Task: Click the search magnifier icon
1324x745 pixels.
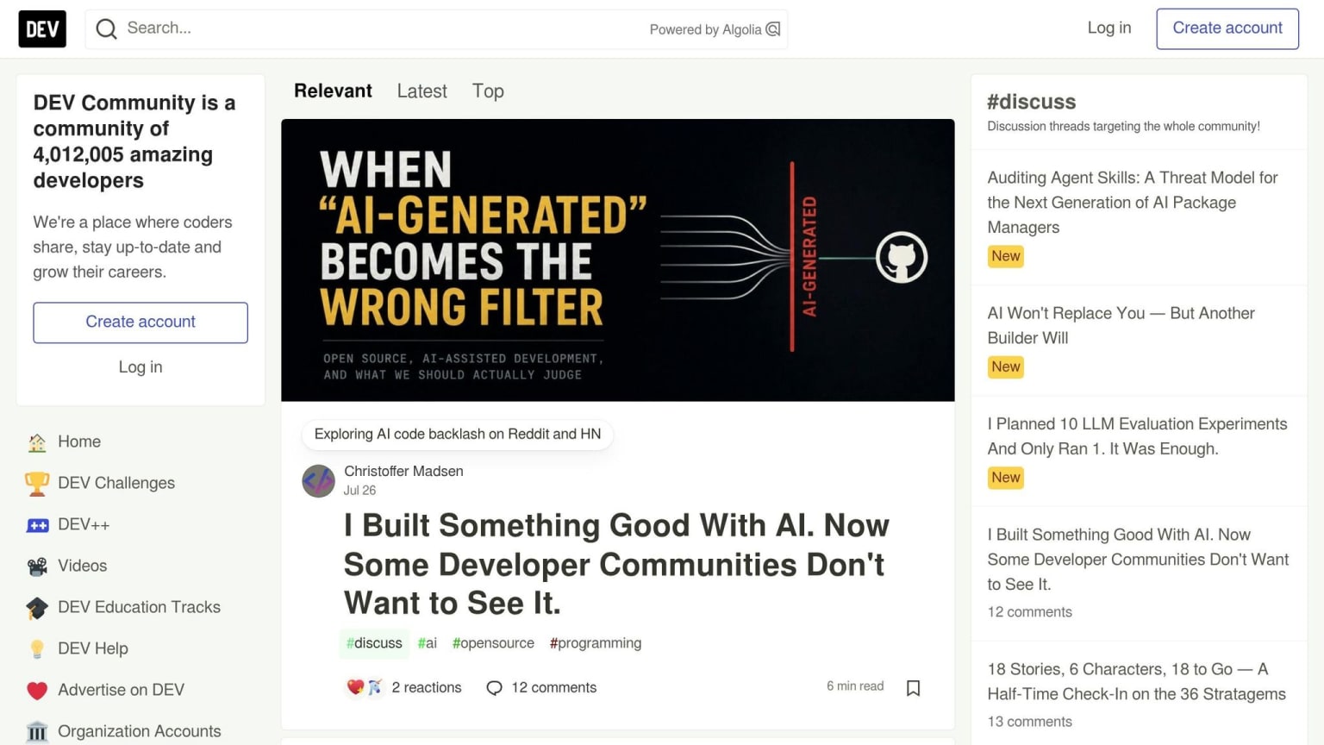Action: [106, 29]
